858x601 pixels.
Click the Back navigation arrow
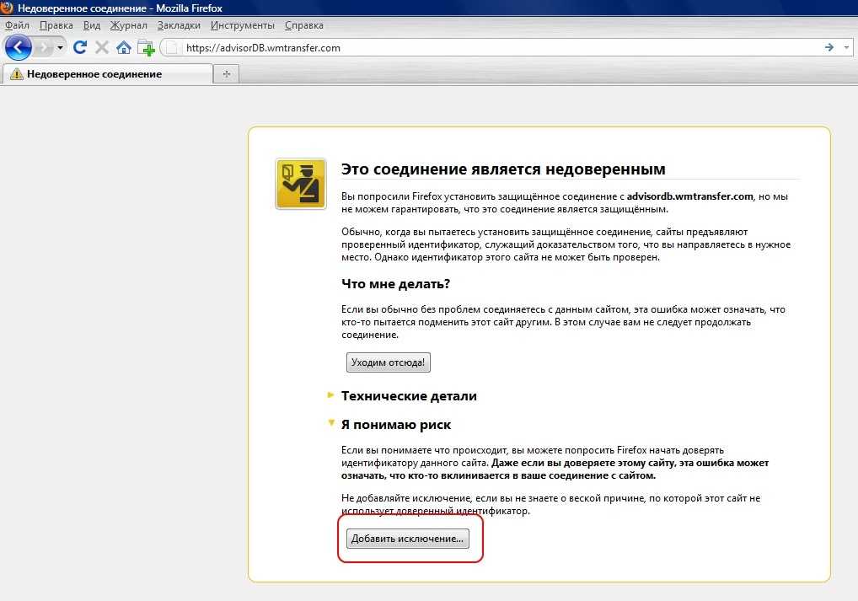click(x=18, y=47)
